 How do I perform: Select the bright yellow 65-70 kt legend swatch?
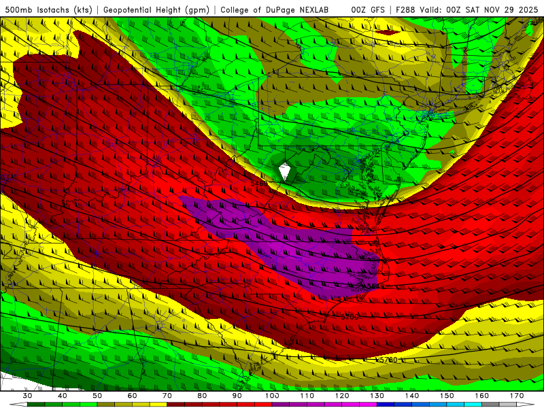click(158, 405)
